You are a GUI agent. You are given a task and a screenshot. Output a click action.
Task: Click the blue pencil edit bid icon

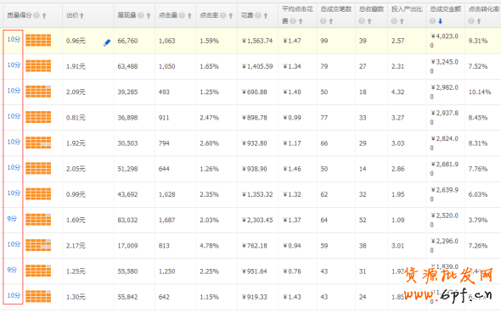coord(107,42)
